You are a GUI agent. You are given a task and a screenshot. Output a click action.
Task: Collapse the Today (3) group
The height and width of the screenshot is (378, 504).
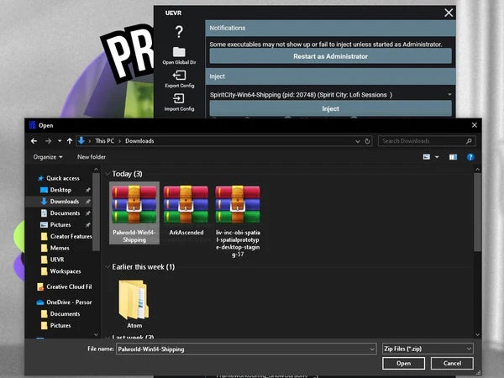tap(108, 174)
